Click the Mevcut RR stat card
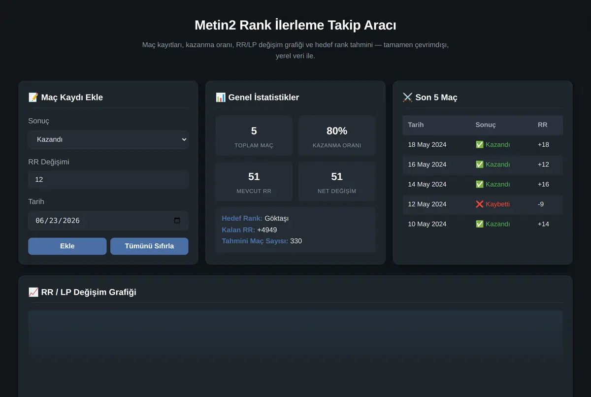The image size is (591, 397). pyautogui.click(x=254, y=182)
